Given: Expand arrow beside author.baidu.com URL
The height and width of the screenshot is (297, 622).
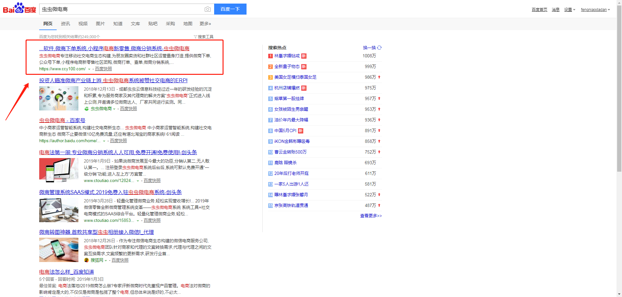Looking at the screenshot, I should point(104,141).
